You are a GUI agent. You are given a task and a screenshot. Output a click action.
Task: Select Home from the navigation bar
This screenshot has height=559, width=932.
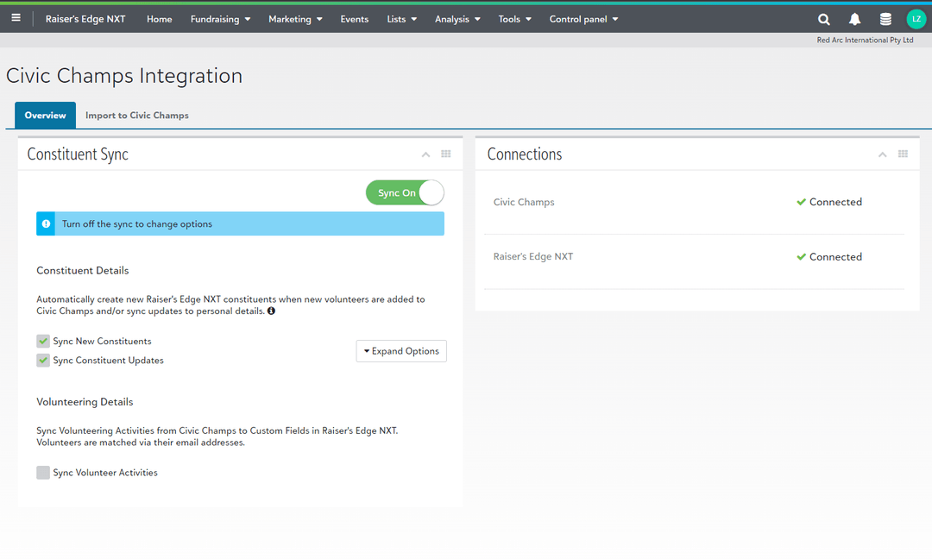pyautogui.click(x=159, y=18)
